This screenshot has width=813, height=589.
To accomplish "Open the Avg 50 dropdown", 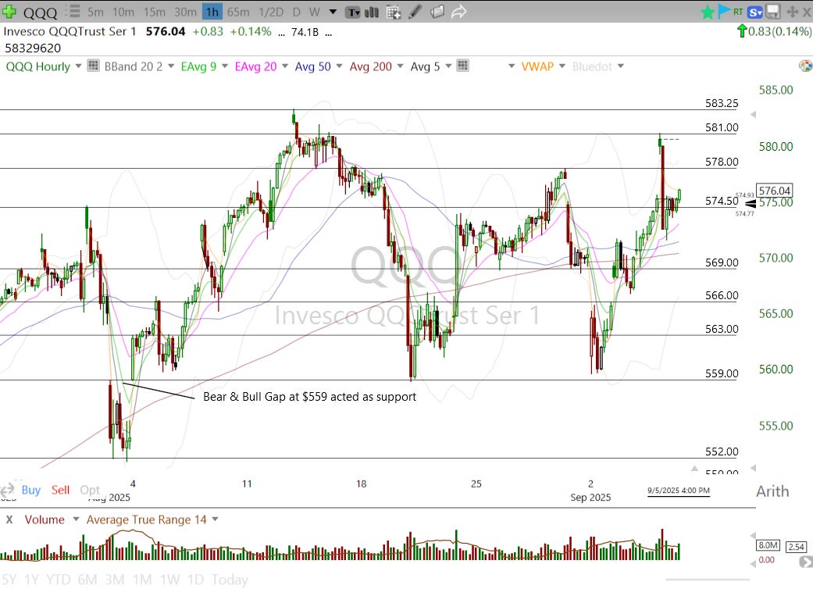I will (339, 66).
